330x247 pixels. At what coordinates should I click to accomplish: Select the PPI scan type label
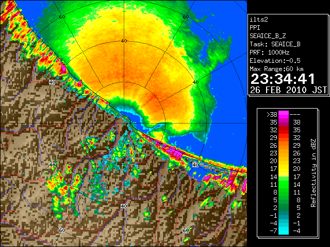(x=255, y=28)
